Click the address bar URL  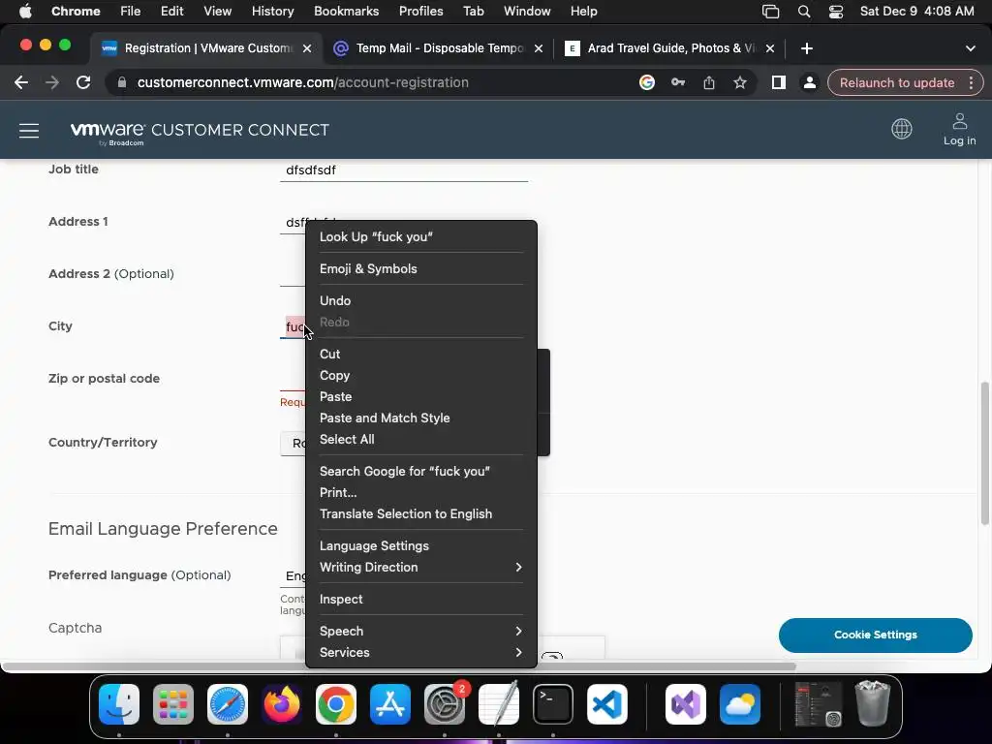tap(302, 83)
